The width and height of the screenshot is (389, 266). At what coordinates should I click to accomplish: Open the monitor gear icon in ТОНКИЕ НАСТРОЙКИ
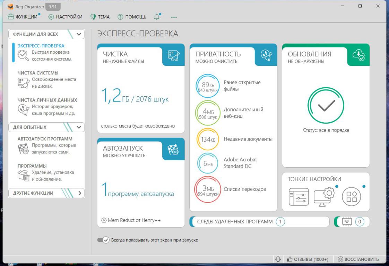point(323,197)
